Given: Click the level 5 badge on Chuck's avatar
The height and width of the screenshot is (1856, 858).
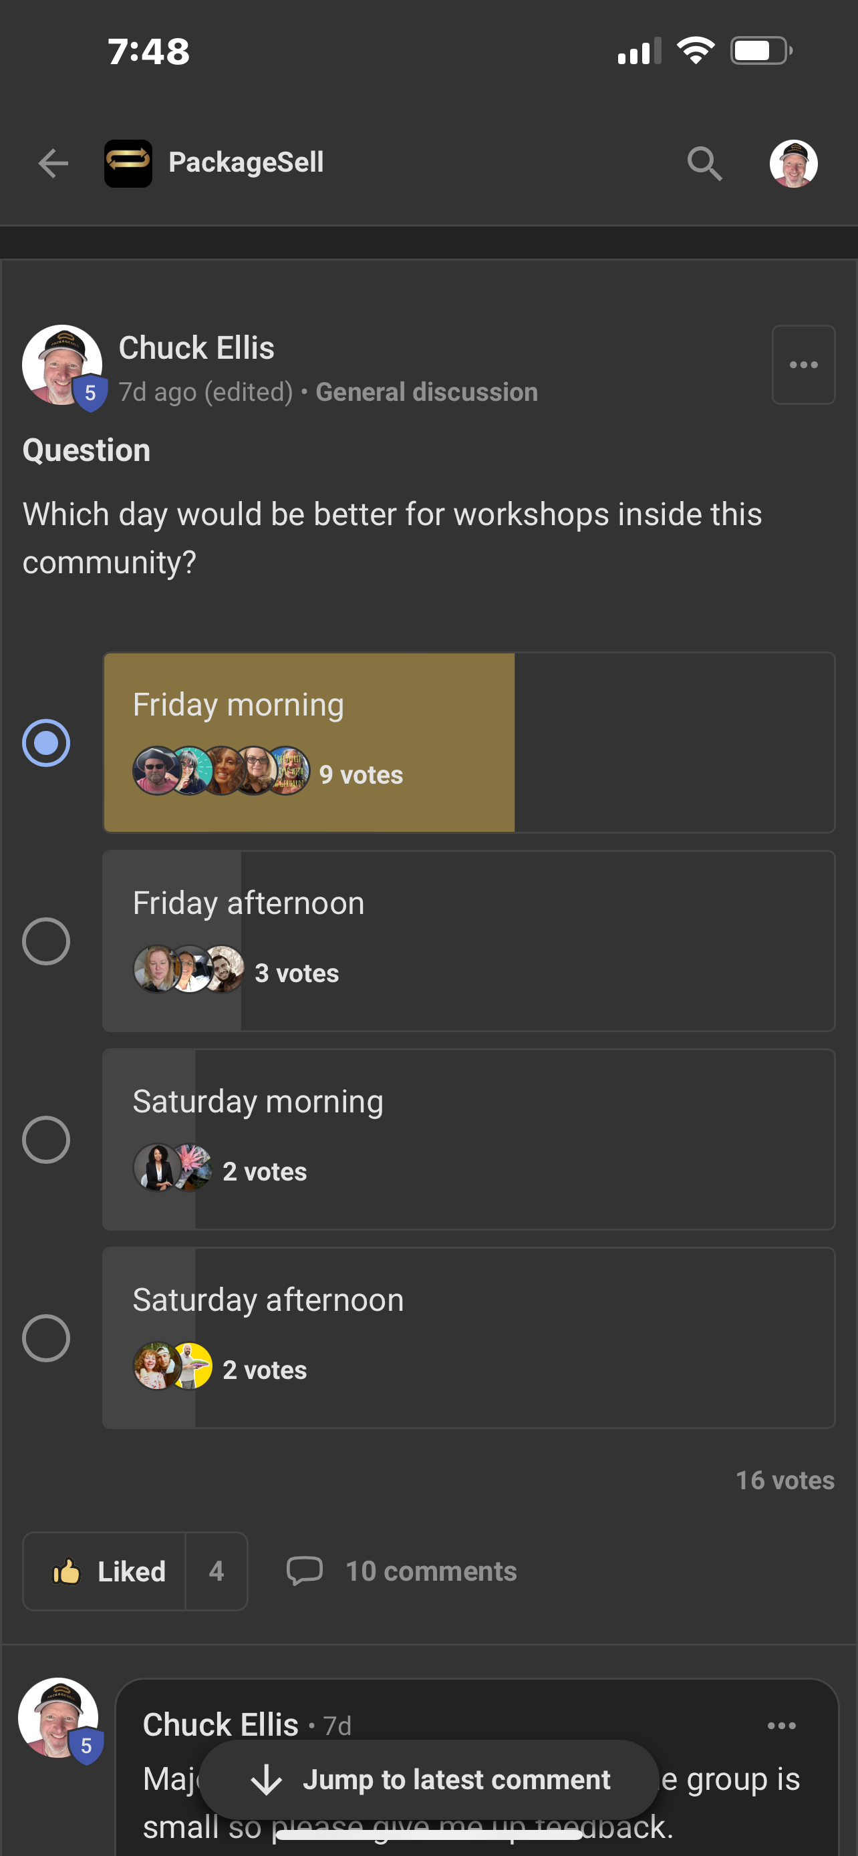Looking at the screenshot, I should click(x=90, y=393).
